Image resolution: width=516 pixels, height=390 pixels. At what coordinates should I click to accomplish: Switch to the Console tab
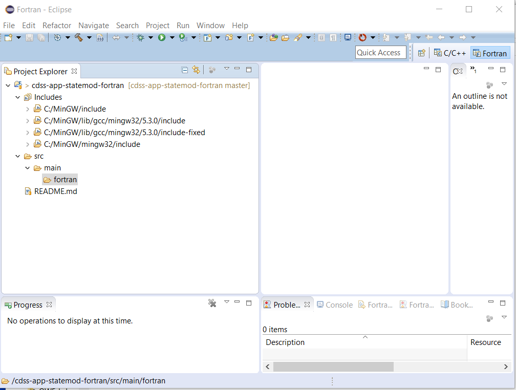pyautogui.click(x=335, y=305)
